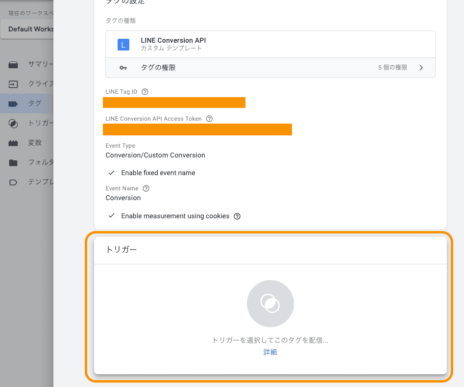Click the カスタム テンプレート subtitle text

tap(171, 48)
